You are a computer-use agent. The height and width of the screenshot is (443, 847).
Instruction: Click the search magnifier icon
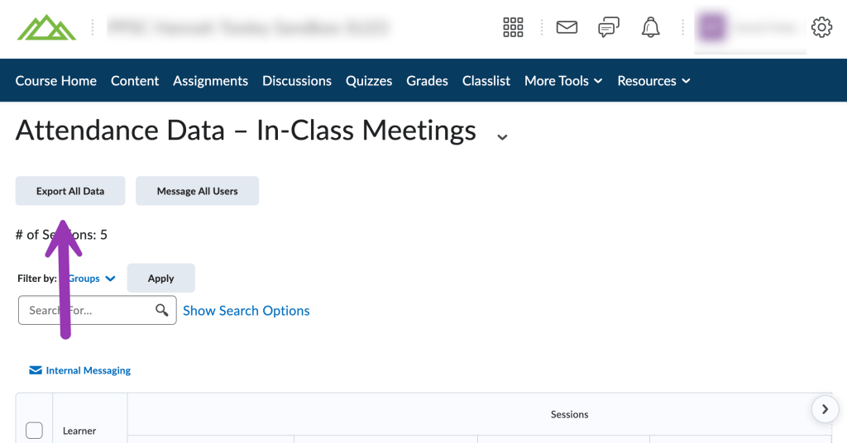click(161, 310)
